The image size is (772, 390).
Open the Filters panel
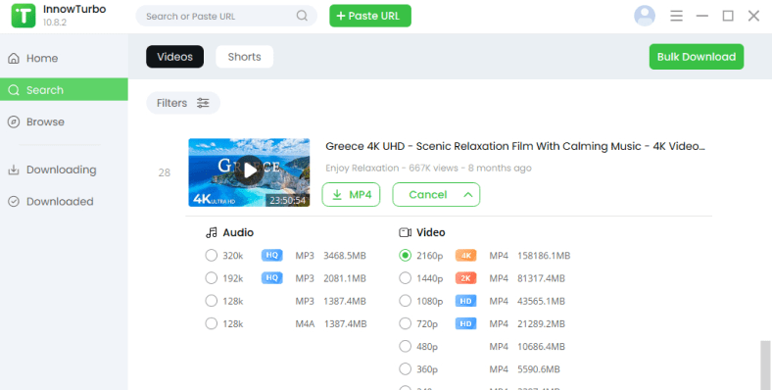[182, 103]
